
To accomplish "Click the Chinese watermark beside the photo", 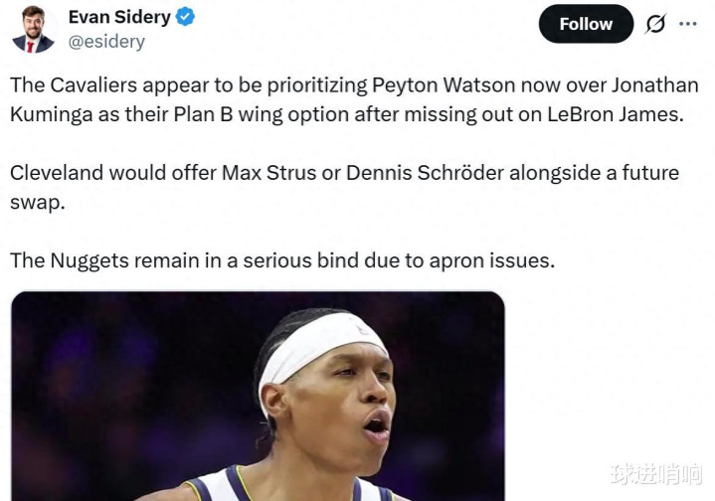I will tap(655, 474).
